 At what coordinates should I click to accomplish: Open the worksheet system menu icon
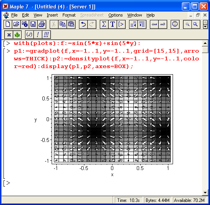click(6, 15)
